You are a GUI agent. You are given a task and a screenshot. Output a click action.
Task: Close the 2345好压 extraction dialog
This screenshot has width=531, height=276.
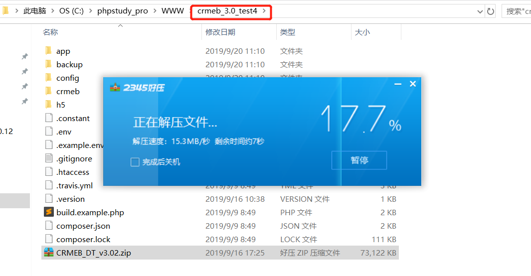413,84
